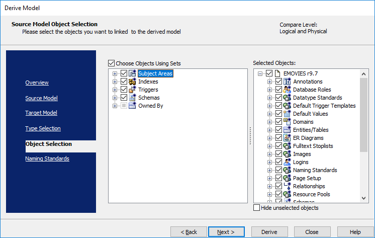Uncheck the Annotations checkbox
Viewport: 375px width, 238px height.
[278, 82]
